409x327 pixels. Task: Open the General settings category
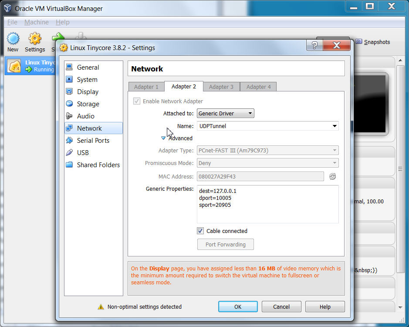93,67
